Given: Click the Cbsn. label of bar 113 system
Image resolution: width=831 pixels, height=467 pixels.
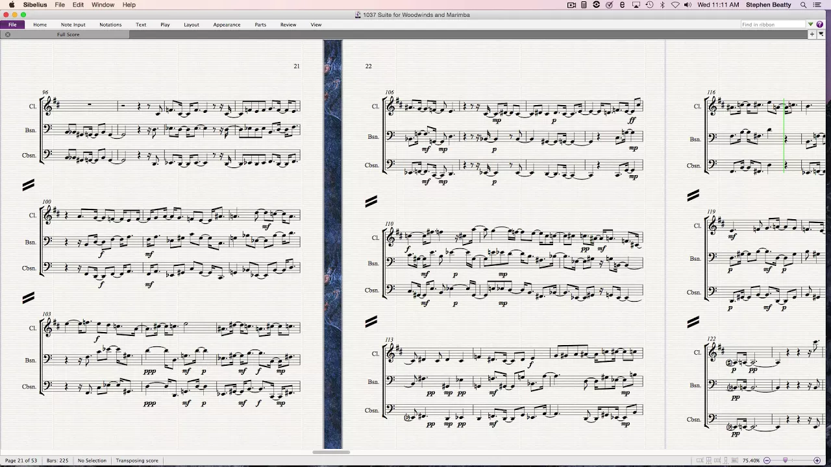Looking at the screenshot, I should [x=371, y=410].
